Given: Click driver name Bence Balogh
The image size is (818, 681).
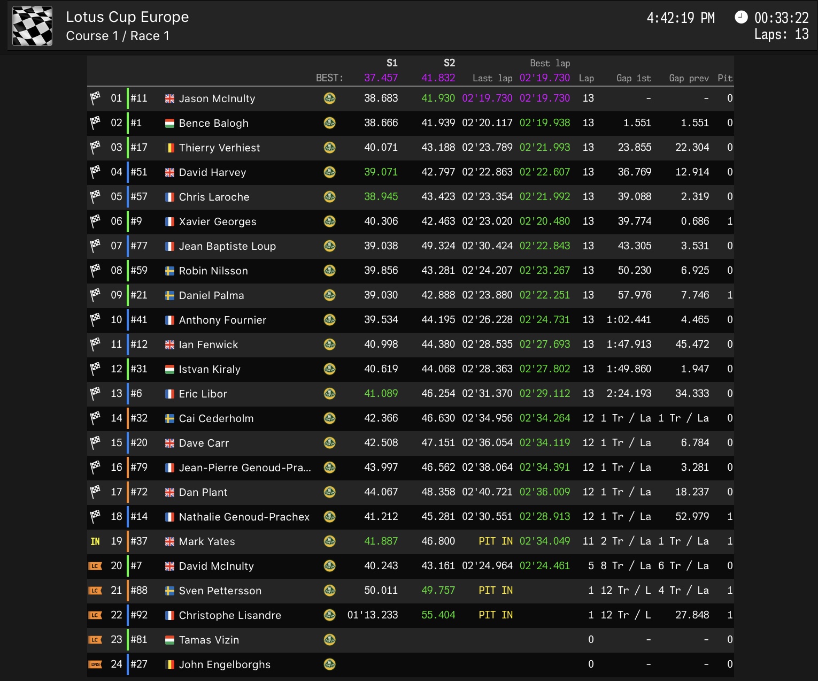Looking at the screenshot, I should coord(213,123).
